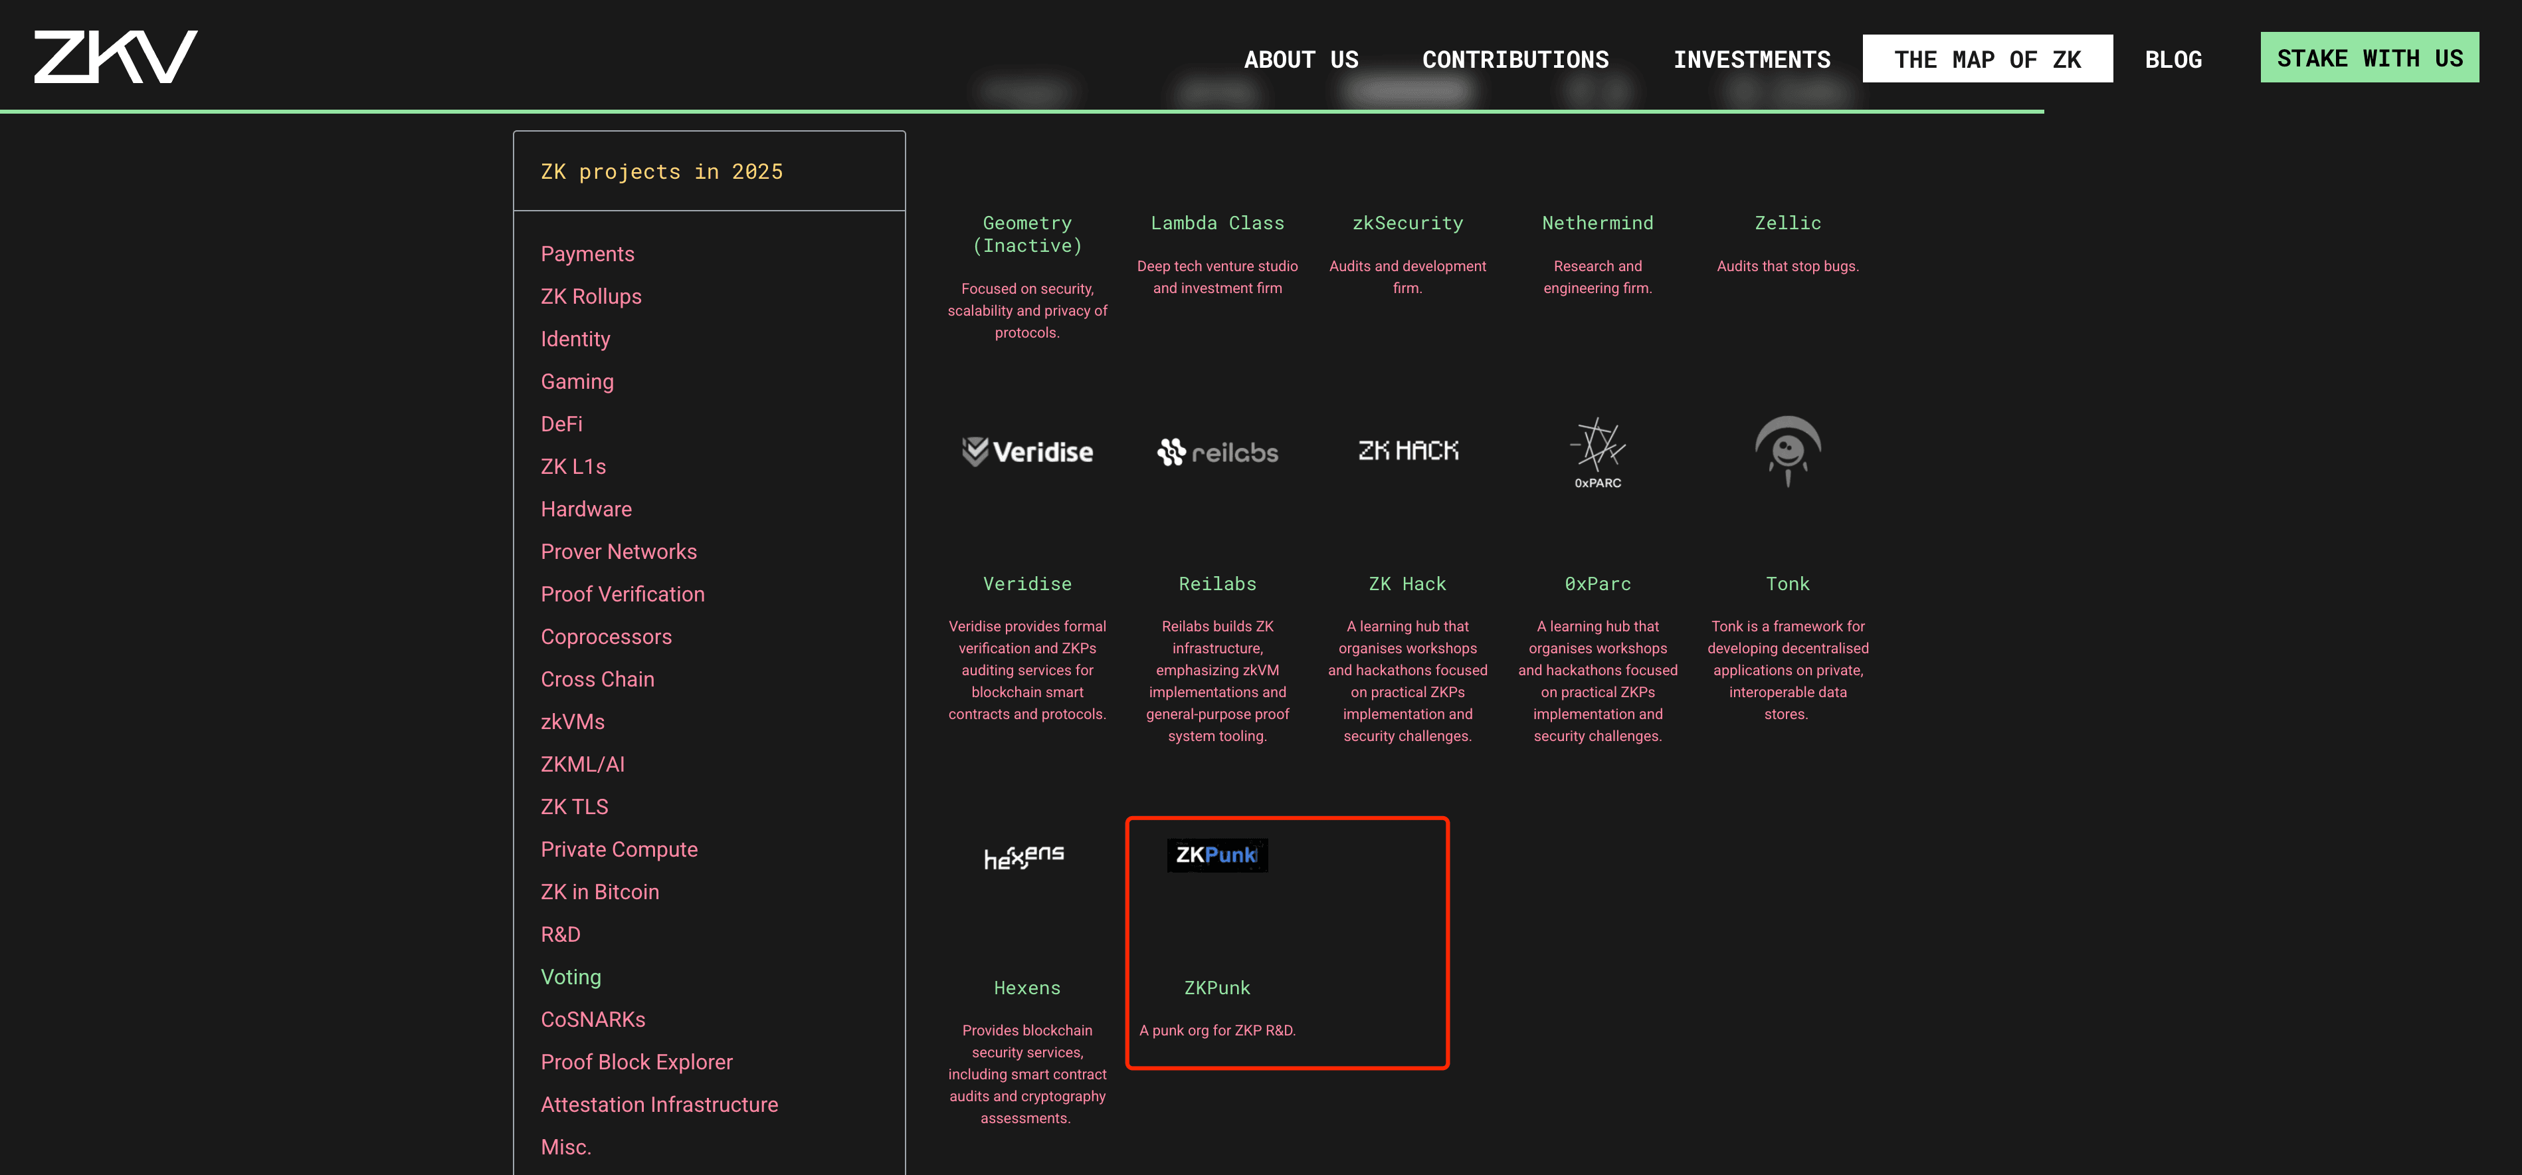Screen dimensions: 2522x1175
Task: Open Hexens project title text
Action: point(1027,988)
